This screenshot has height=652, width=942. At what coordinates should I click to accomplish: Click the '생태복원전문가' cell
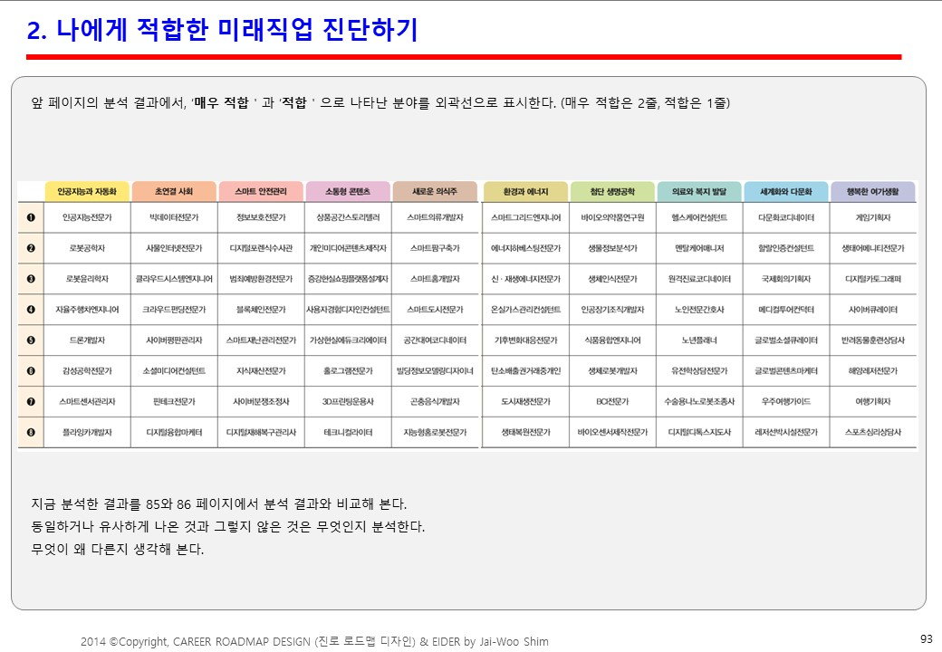[525, 432]
